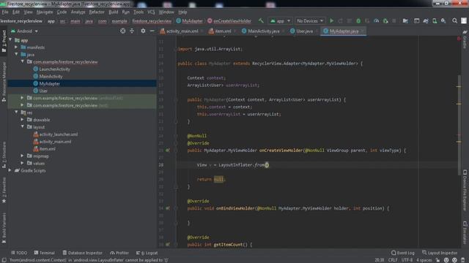Open the Database Inspector tool window
The width and height of the screenshot is (469, 263).
click(82, 253)
